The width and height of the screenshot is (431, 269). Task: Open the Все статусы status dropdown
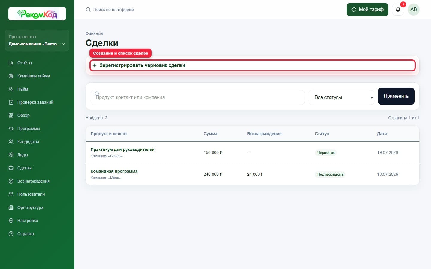pos(342,97)
